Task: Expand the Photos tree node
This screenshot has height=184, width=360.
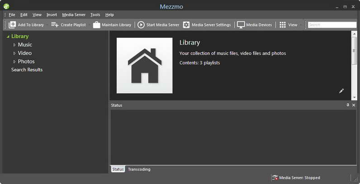Action: click(14, 62)
